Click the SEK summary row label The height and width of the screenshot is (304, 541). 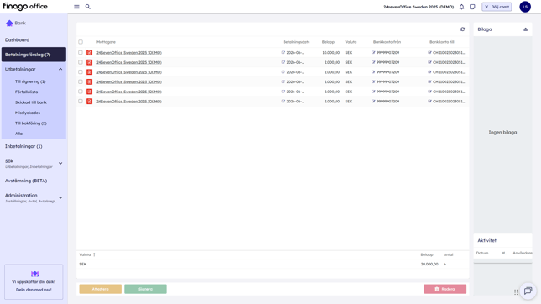pos(83,264)
